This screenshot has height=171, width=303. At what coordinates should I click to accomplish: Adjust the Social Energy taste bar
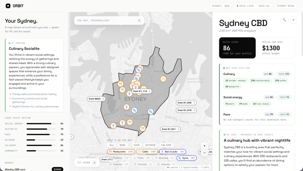pyautogui.click(x=41, y=123)
